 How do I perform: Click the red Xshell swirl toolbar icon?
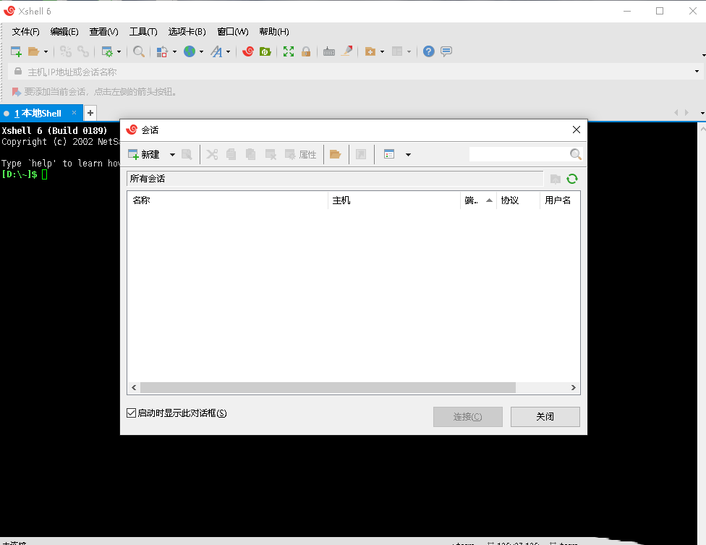pyautogui.click(x=247, y=52)
